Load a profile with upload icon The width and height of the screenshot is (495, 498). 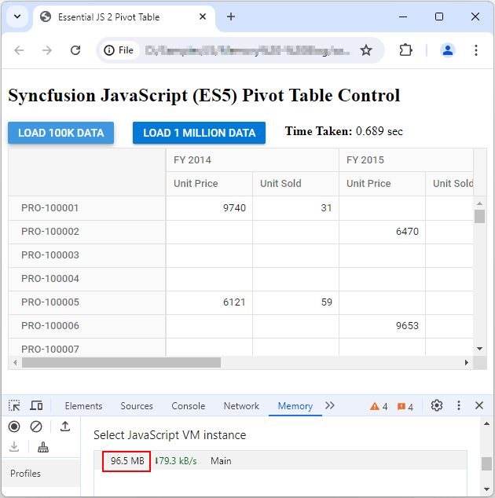point(65,427)
